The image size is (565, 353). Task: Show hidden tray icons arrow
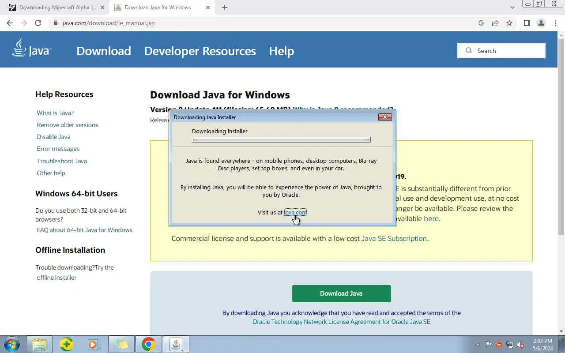pyautogui.click(x=478, y=345)
